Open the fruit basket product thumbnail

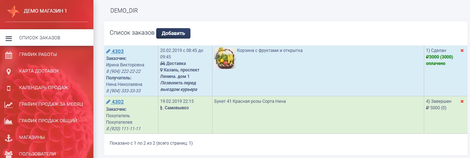point(225,58)
